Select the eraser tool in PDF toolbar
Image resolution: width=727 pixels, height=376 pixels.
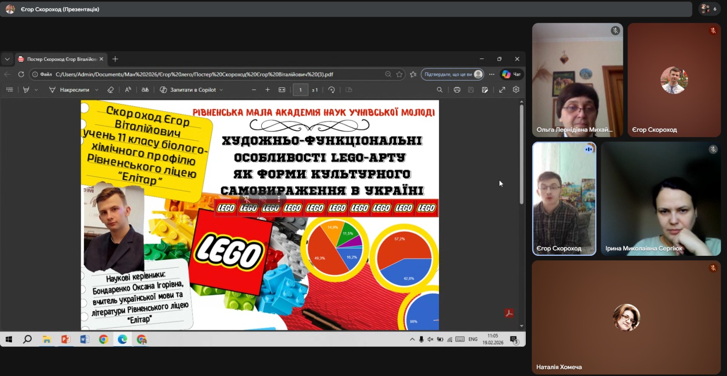[110, 90]
